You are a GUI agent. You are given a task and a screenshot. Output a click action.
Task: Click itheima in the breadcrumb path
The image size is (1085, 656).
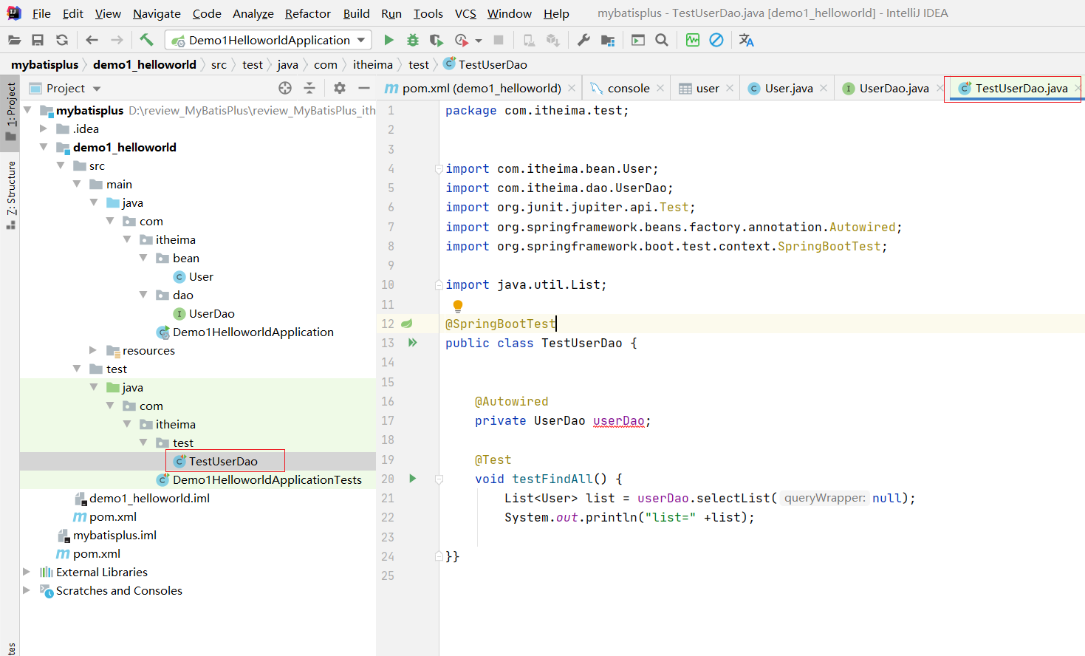click(x=372, y=64)
